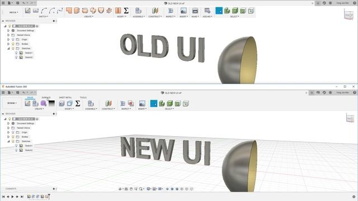Open MODIFY dropdown in top window

click(122, 16)
